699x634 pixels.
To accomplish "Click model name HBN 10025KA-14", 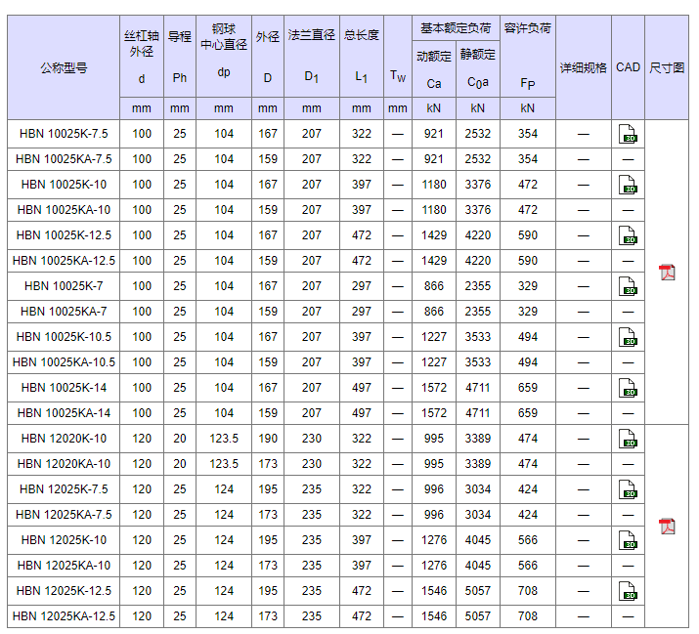I will tap(64, 413).
